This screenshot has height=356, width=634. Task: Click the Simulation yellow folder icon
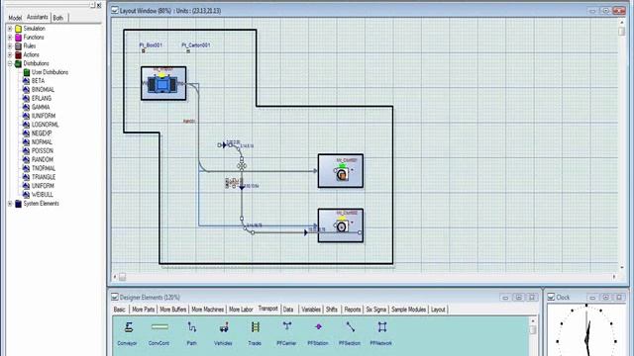pyautogui.click(x=18, y=29)
